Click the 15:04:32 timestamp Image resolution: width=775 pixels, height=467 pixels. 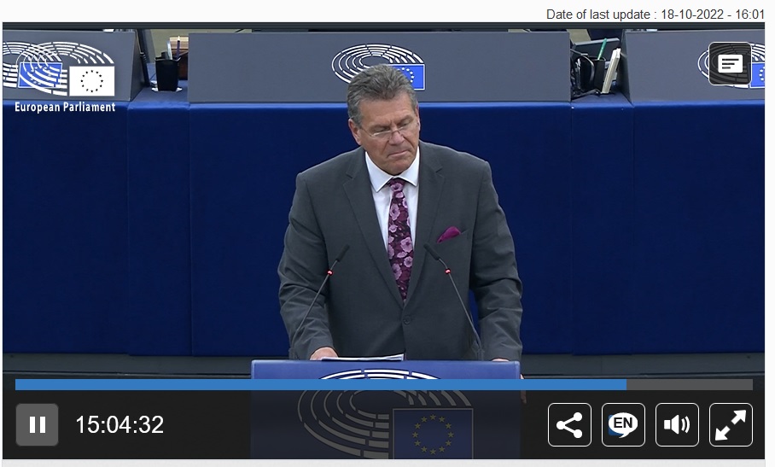119,424
